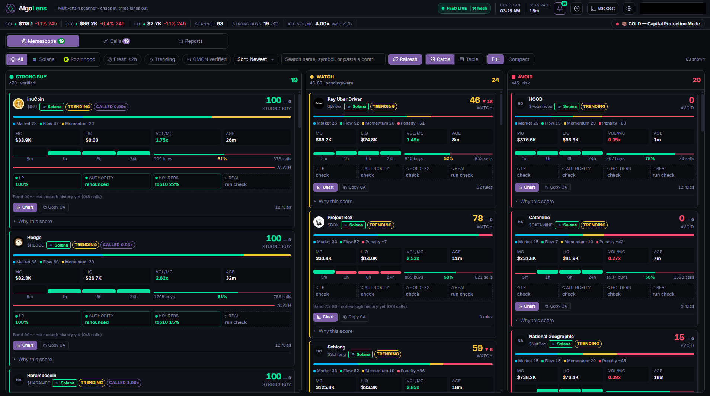
Task: Click Hedge token avatar
Action: 19,242
